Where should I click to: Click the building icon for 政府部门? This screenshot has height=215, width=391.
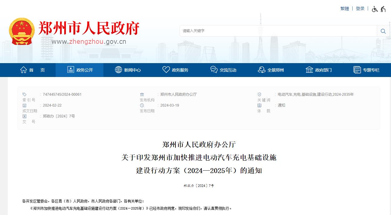309,70
